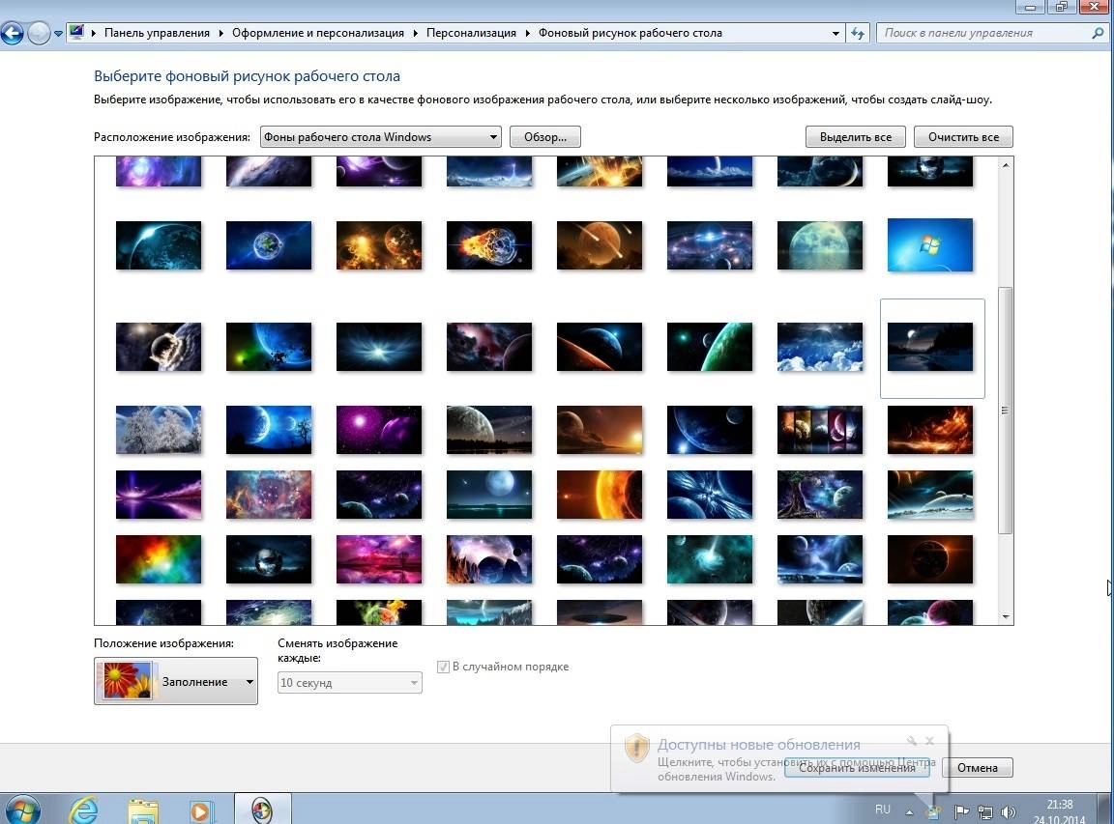Go back with the blue back arrow

pyautogui.click(x=12, y=34)
